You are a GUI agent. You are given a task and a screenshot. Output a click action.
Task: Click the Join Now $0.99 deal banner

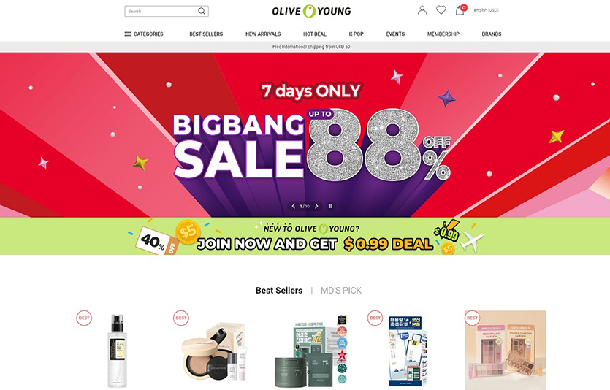(305, 237)
